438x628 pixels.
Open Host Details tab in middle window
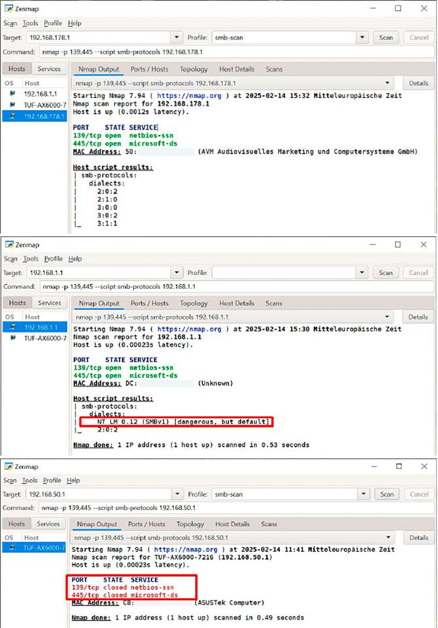[237, 304]
